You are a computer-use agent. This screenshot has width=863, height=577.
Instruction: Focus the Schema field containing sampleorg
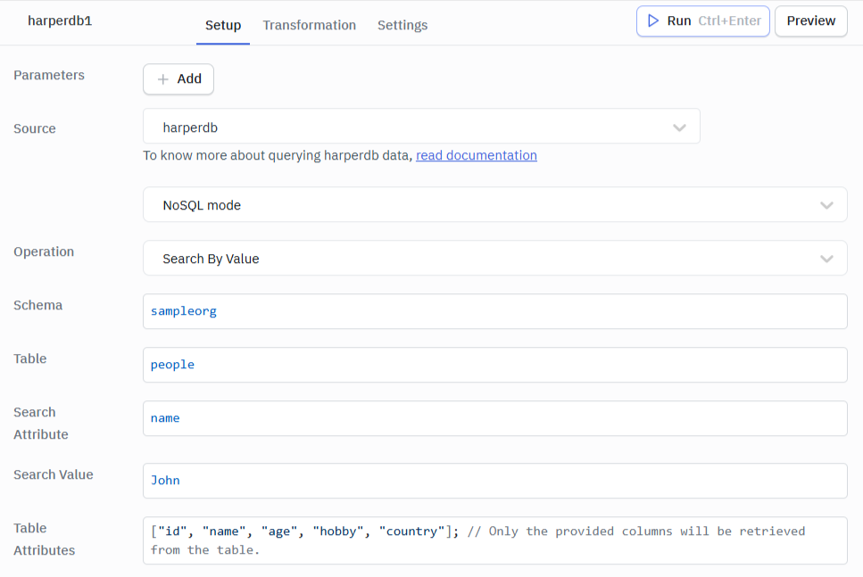point(494,311)
